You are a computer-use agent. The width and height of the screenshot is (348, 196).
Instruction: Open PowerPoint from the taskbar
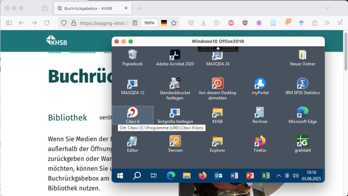tap(250, 176)
